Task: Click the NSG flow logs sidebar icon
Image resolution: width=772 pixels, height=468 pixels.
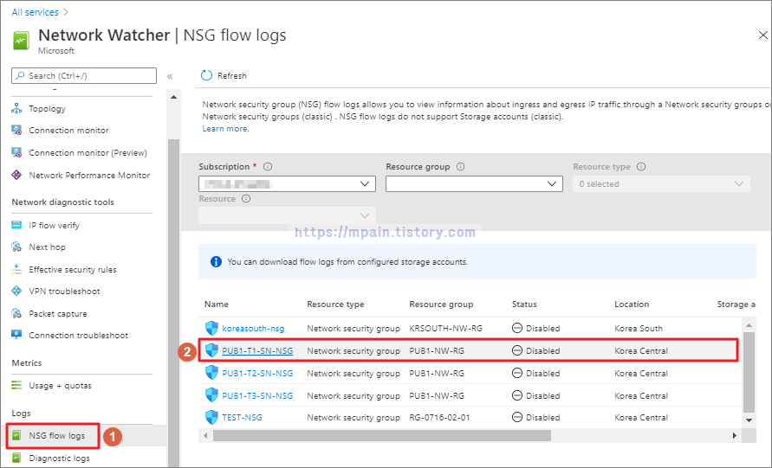Action: click(x=16, y=435)
